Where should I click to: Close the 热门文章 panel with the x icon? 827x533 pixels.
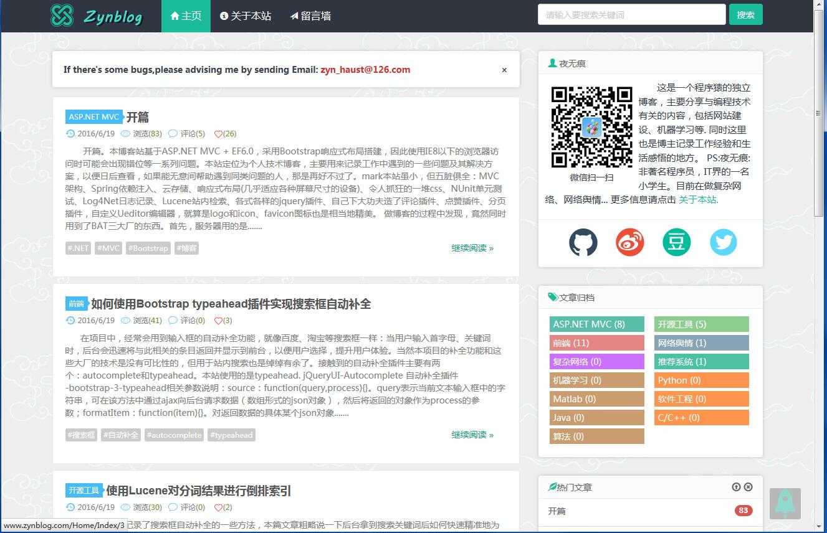point(748,487)
